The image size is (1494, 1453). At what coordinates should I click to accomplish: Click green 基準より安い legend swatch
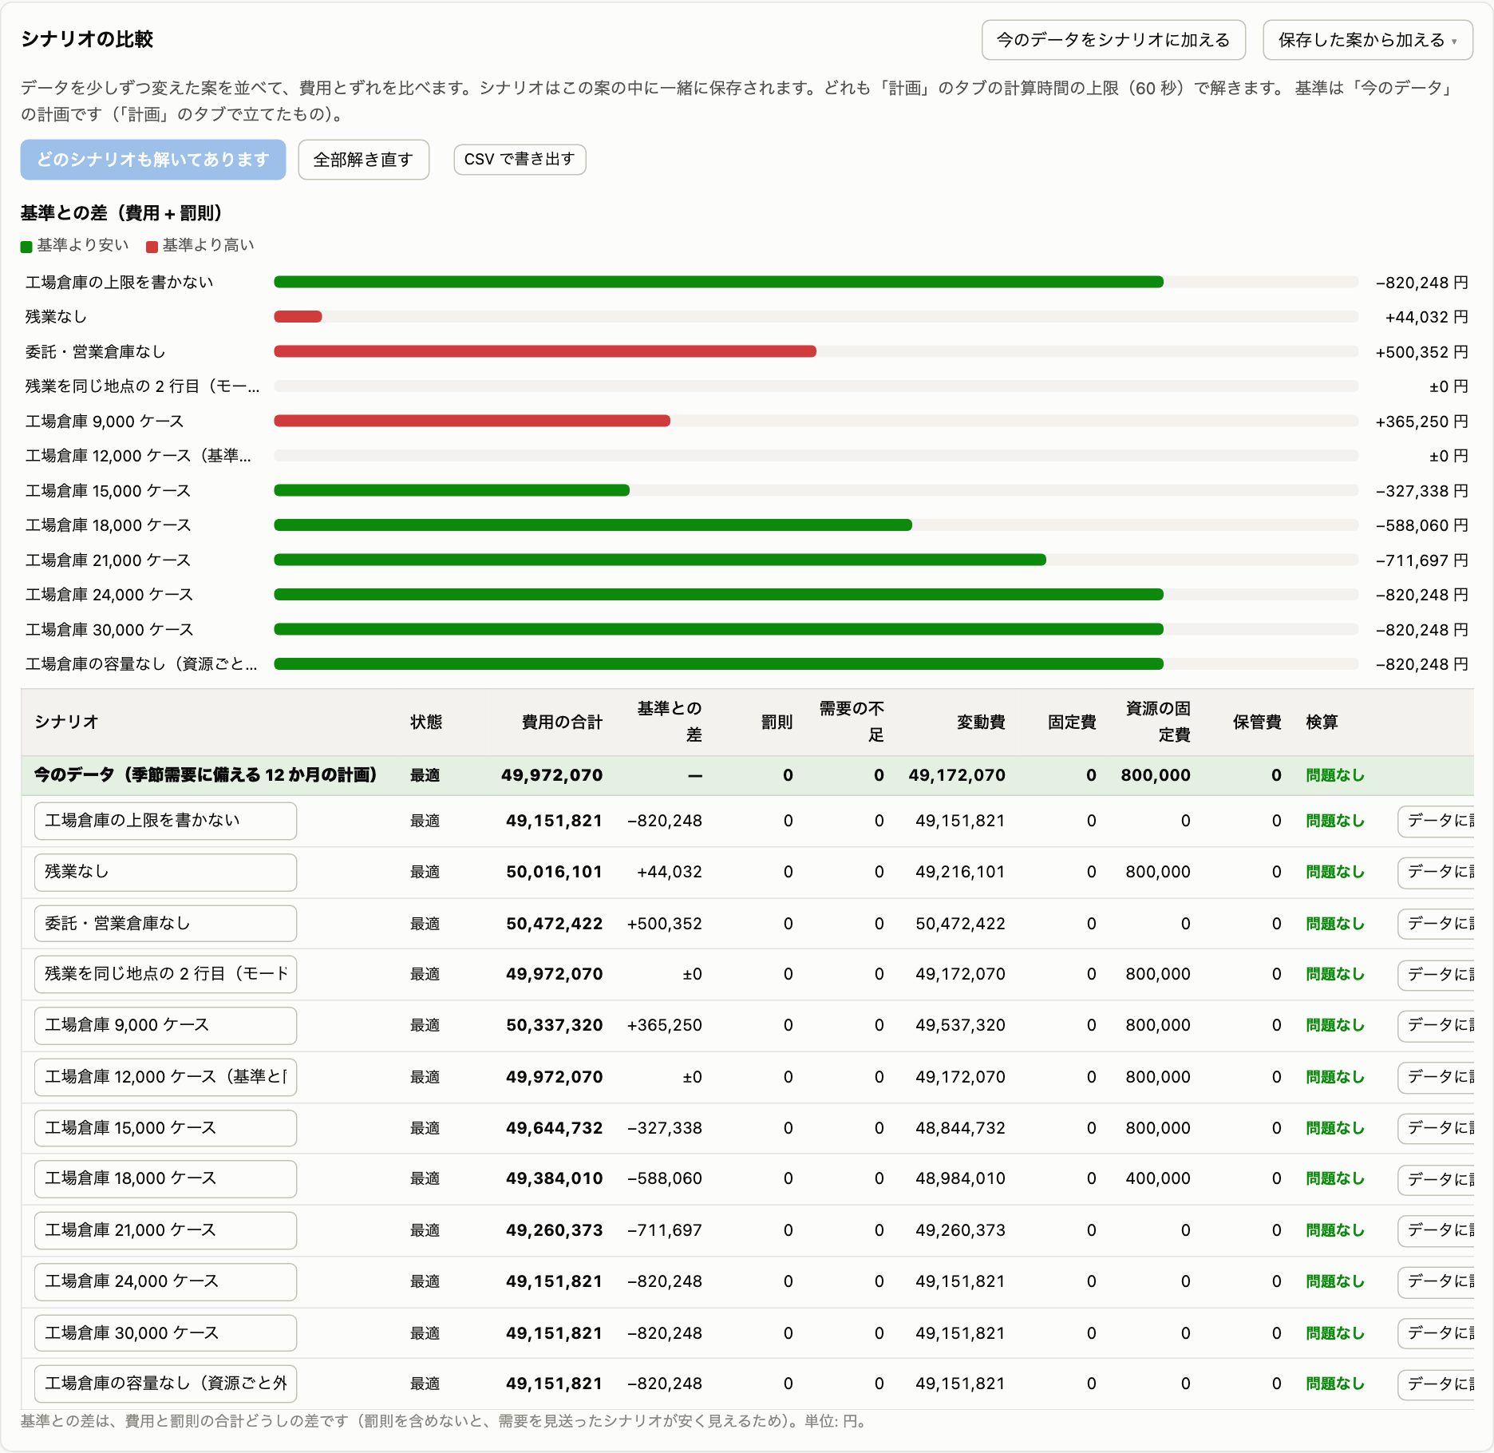[x=26, y=247]
